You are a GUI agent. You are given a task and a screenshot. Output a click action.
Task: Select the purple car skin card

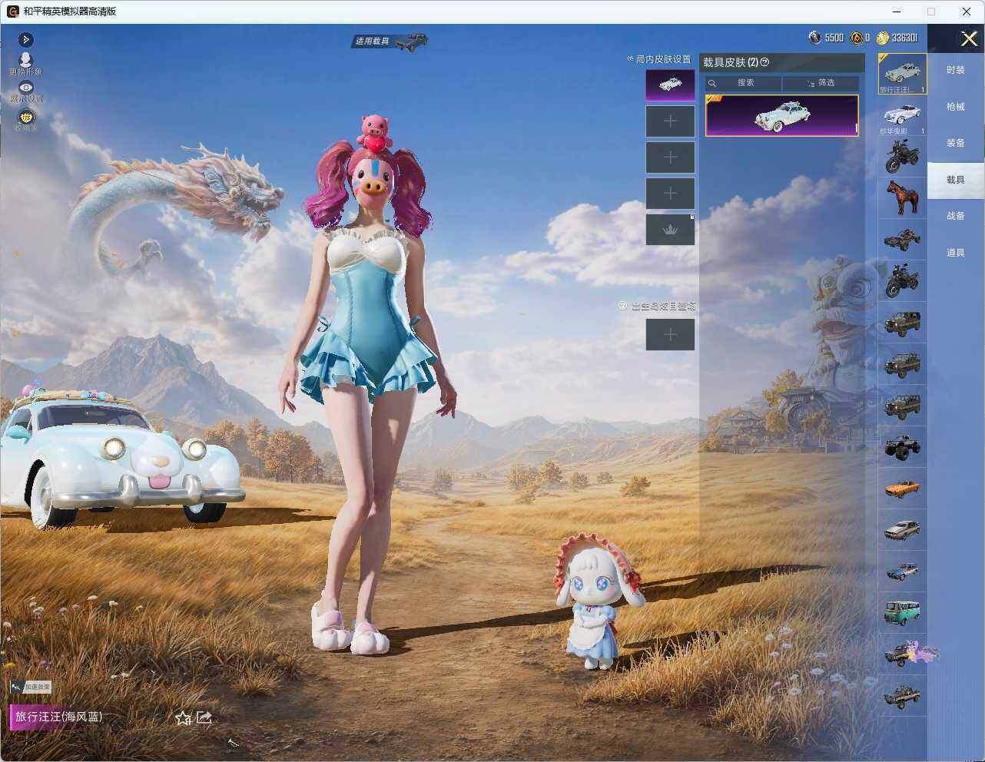(x=781, y=116)
